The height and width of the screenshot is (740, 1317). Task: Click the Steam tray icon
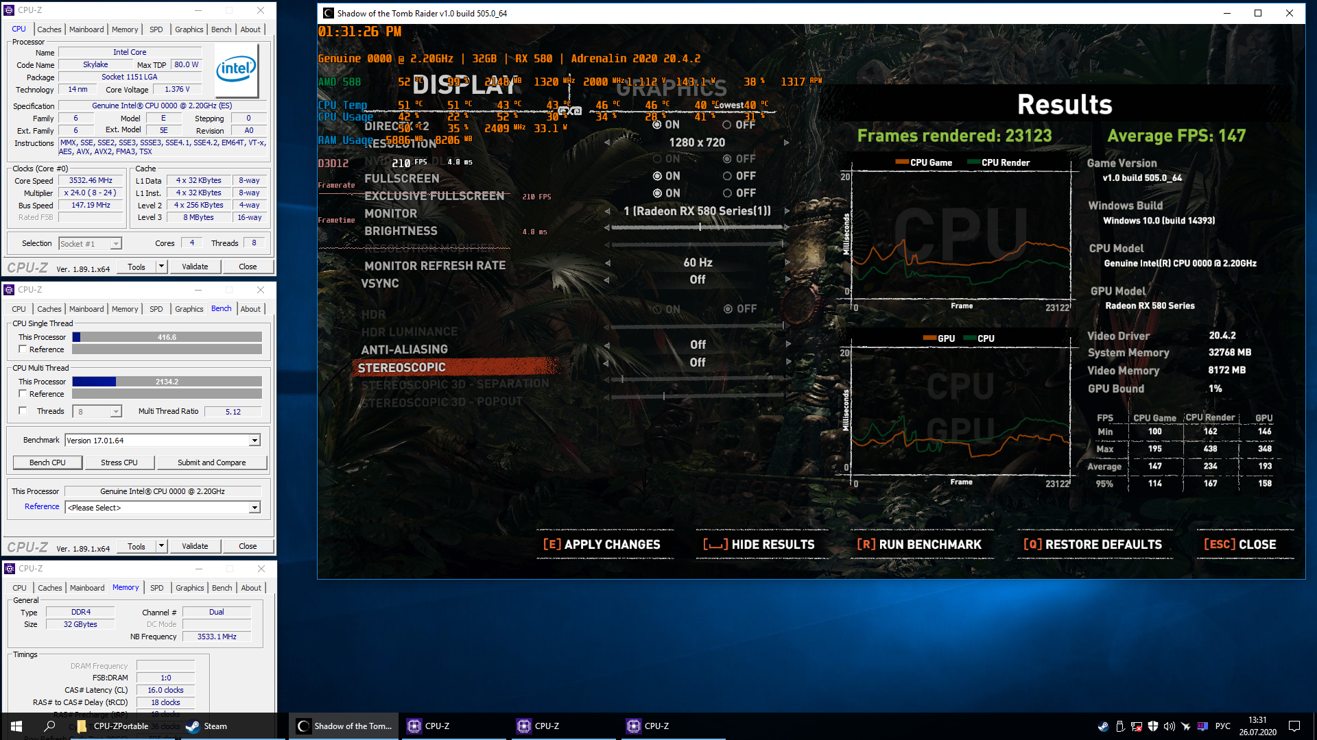coord(1103,726)
